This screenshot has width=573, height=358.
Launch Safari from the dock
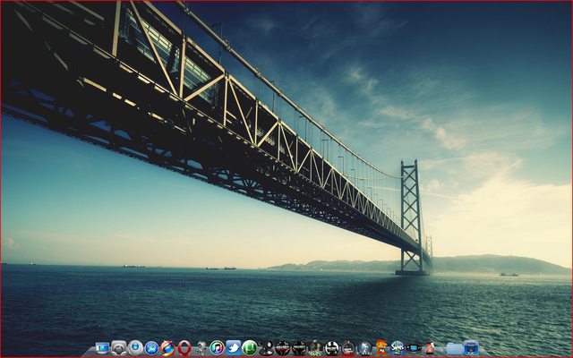pos(151,348)
